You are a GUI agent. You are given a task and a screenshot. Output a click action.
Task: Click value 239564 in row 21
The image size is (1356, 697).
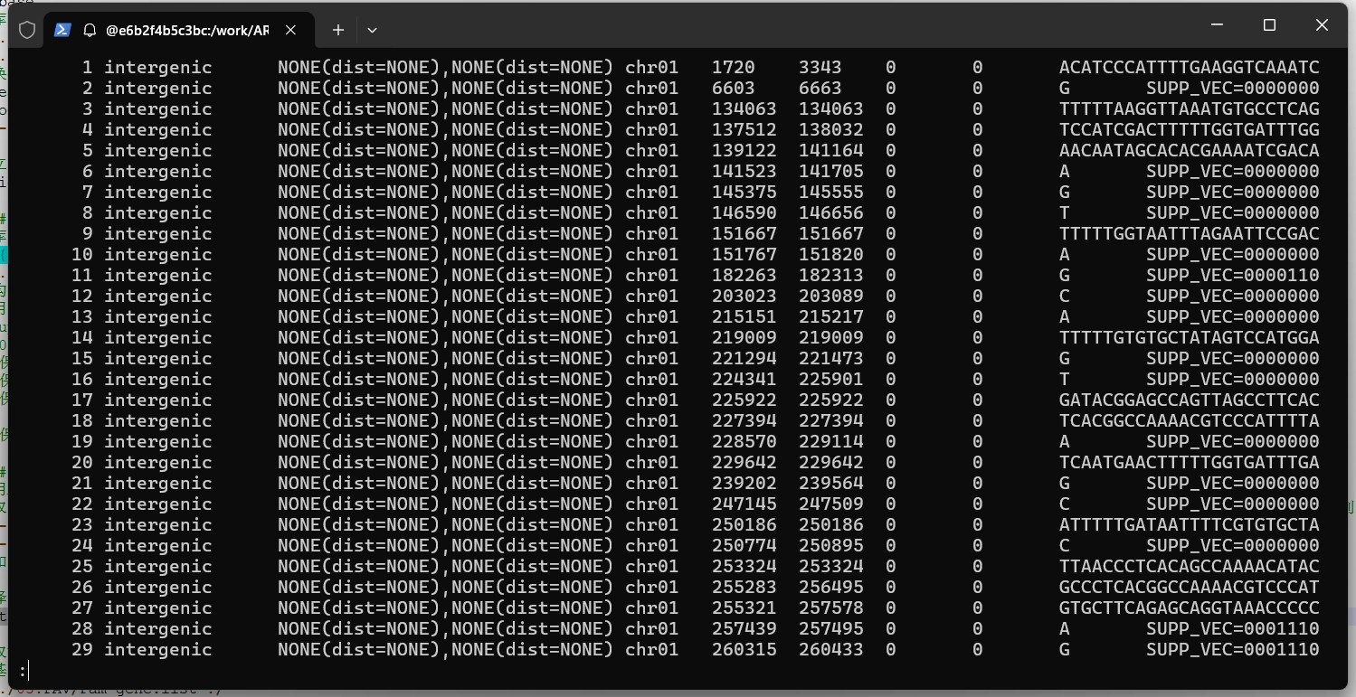[x=830, y=484]
